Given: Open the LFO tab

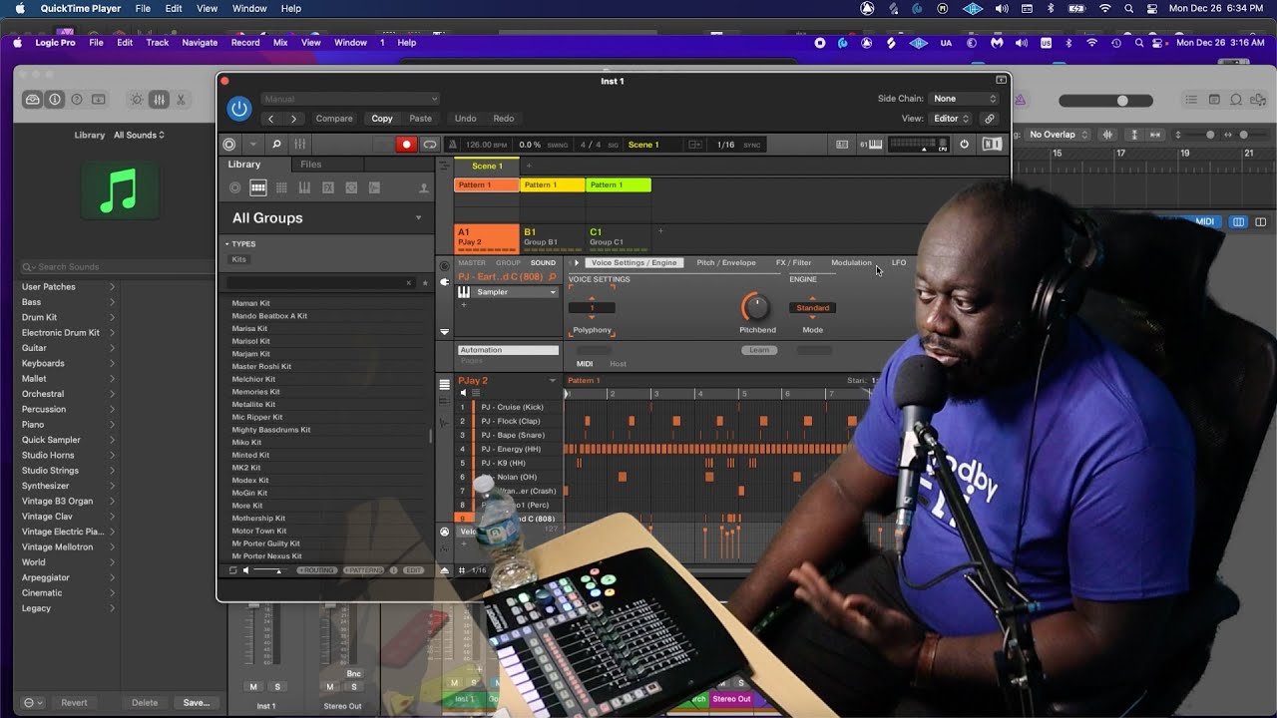Looking at the screenshot, I should click(x=899, y=263).
